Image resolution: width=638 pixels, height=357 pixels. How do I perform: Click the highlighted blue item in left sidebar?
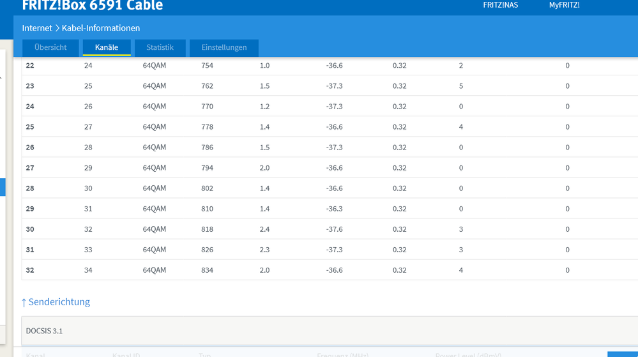(x=3, y=187)
